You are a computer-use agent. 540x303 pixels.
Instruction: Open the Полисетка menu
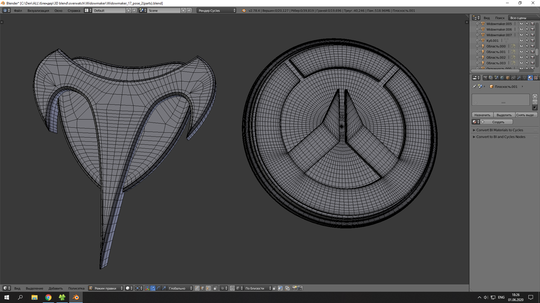pyautogui.click(x=76, y=288)
